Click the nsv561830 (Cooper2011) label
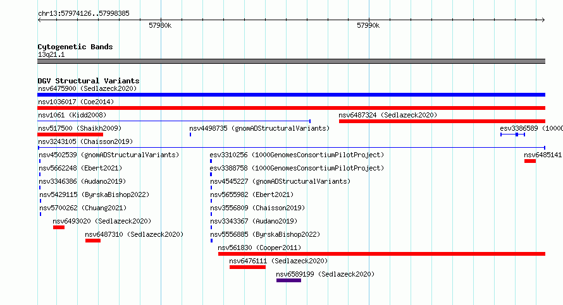This screenshot has height=305, width=563. [259, 248]
